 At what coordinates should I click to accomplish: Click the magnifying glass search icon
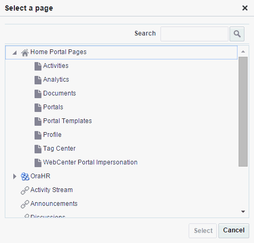[237, 34]
